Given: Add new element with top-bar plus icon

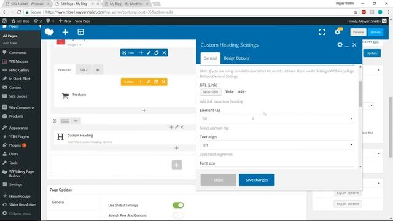Looking at the screenshot, I should [x=65, y=32].
